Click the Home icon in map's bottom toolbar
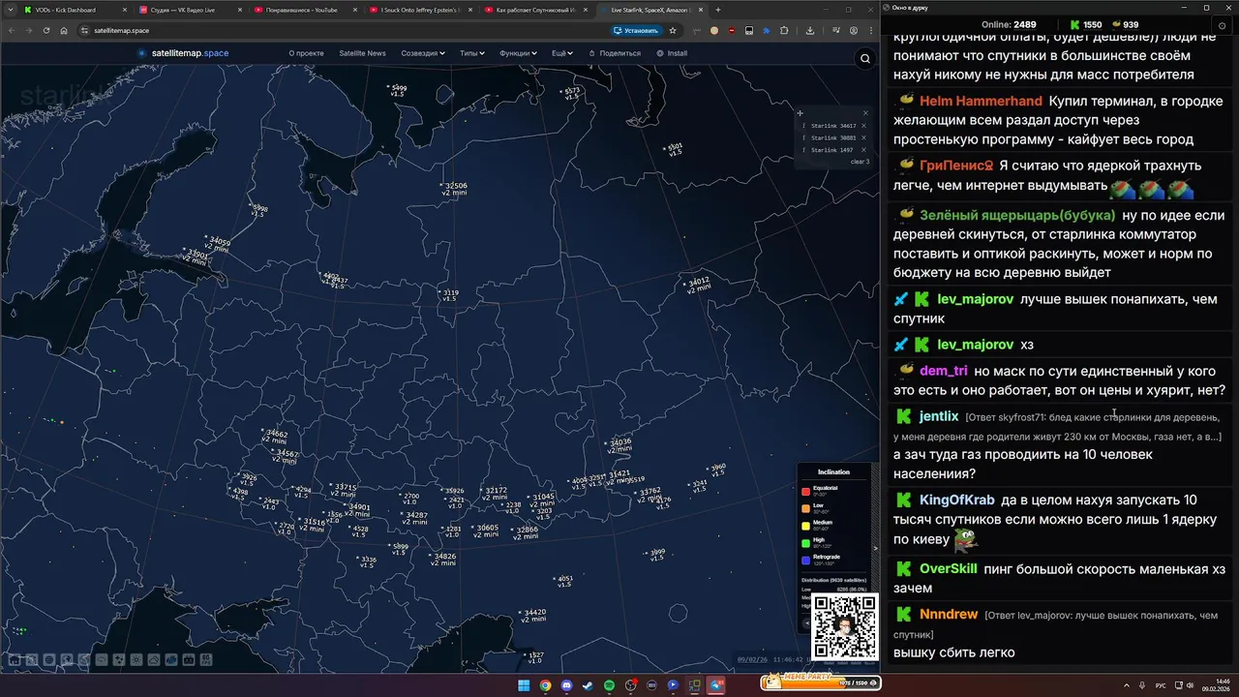 15,659
